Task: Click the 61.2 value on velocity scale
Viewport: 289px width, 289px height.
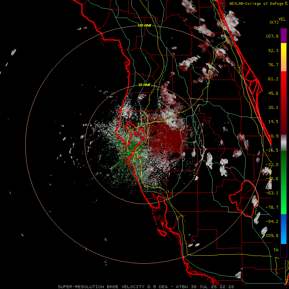Action: (x=273, y=79)
